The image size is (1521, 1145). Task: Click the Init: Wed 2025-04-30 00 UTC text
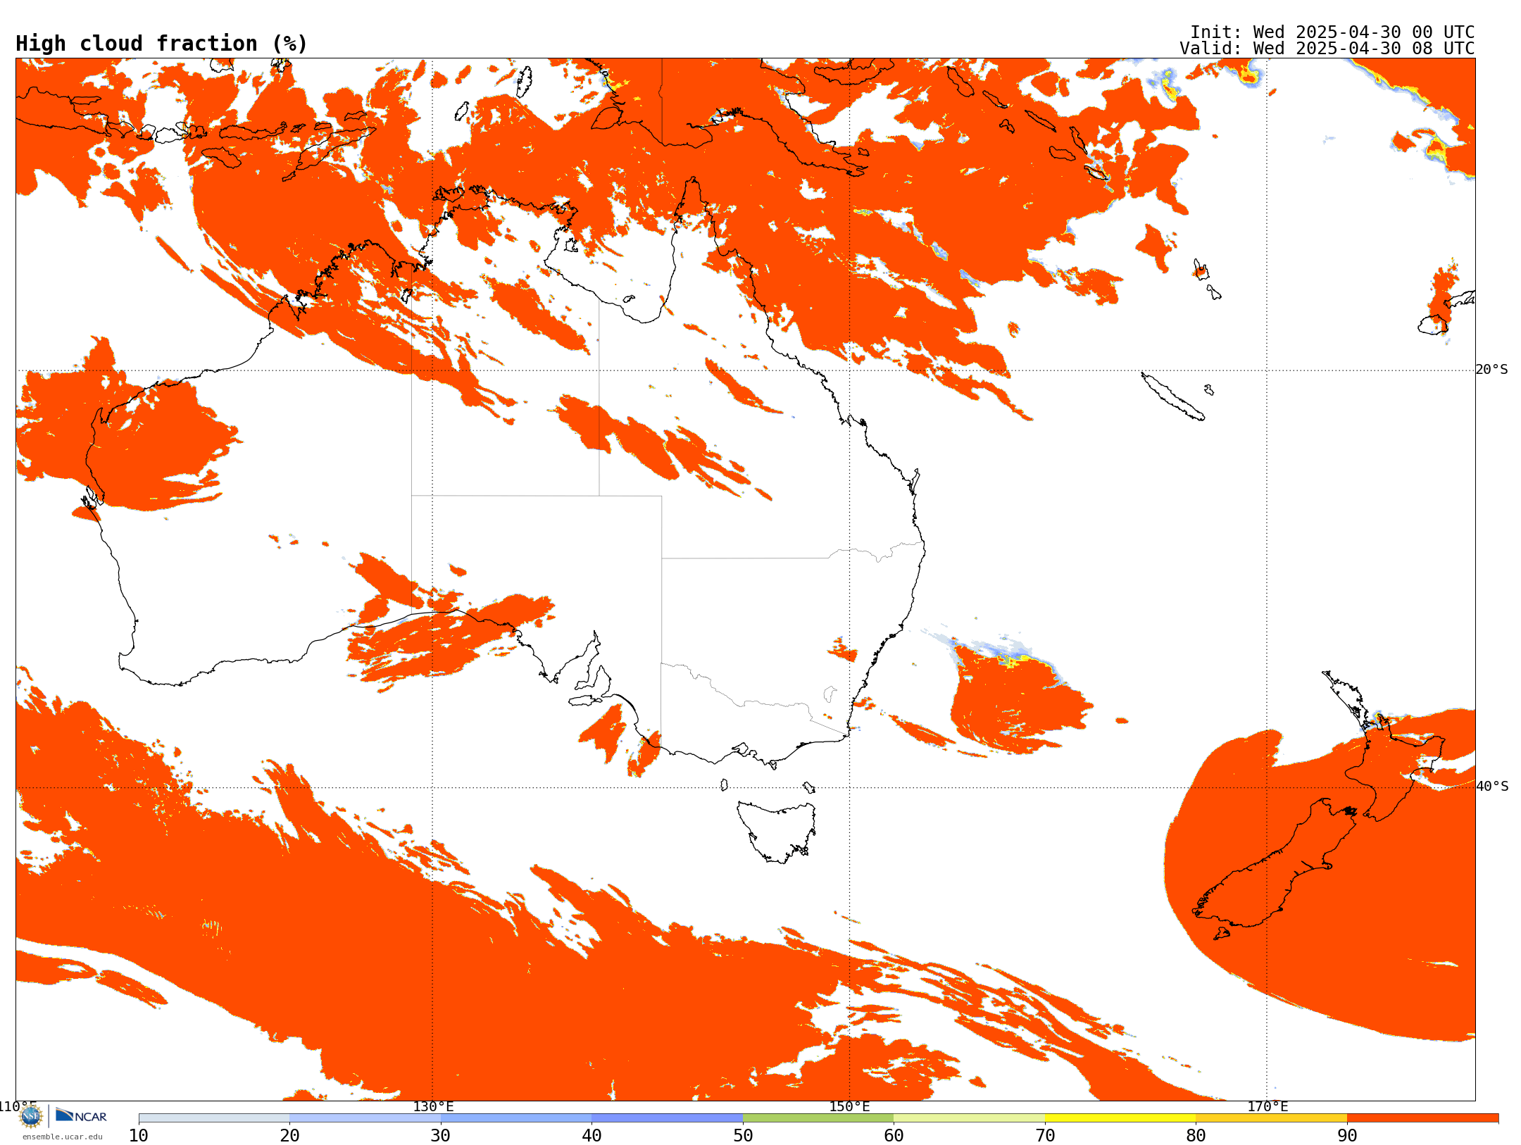tap(1332, 32)
